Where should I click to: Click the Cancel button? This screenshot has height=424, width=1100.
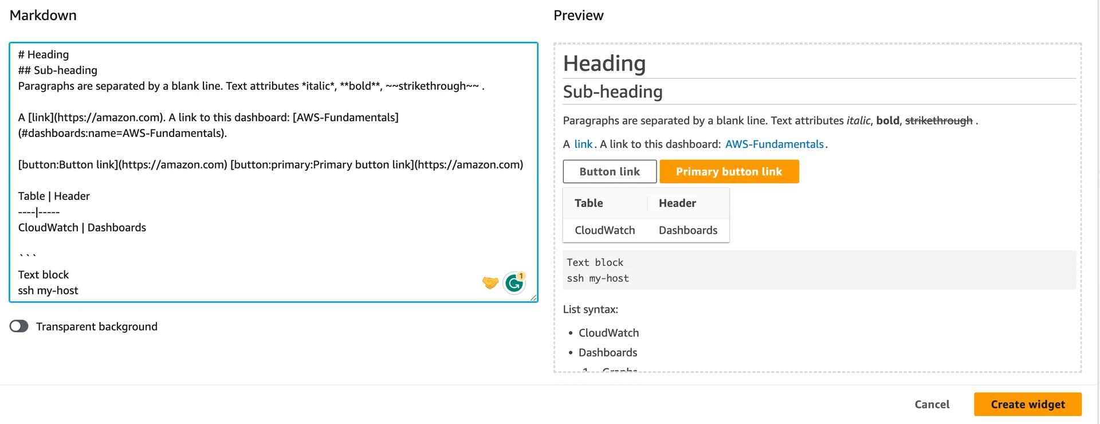(932, 405)
